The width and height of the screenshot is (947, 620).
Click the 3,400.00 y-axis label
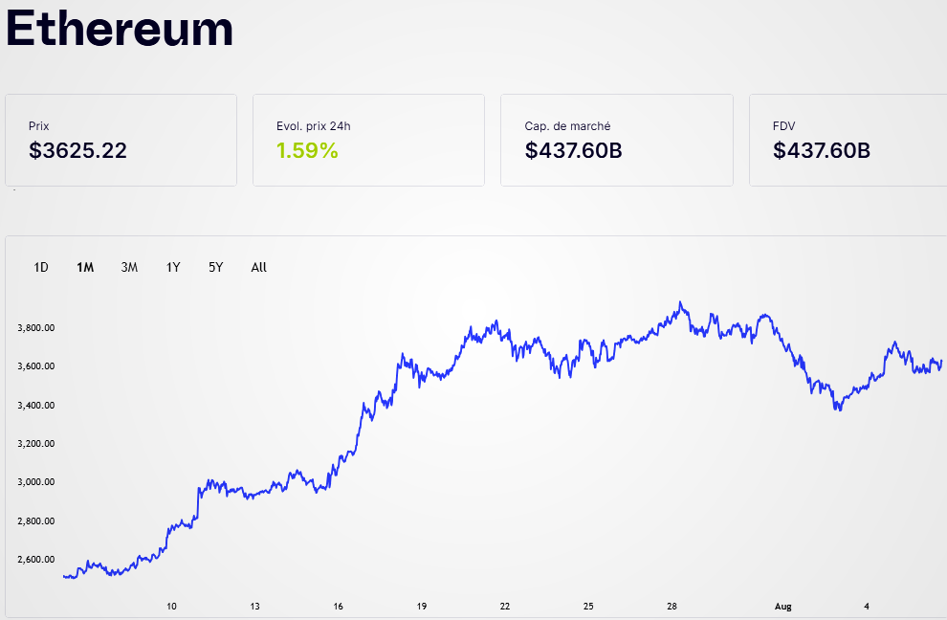(x=36, y=405)
